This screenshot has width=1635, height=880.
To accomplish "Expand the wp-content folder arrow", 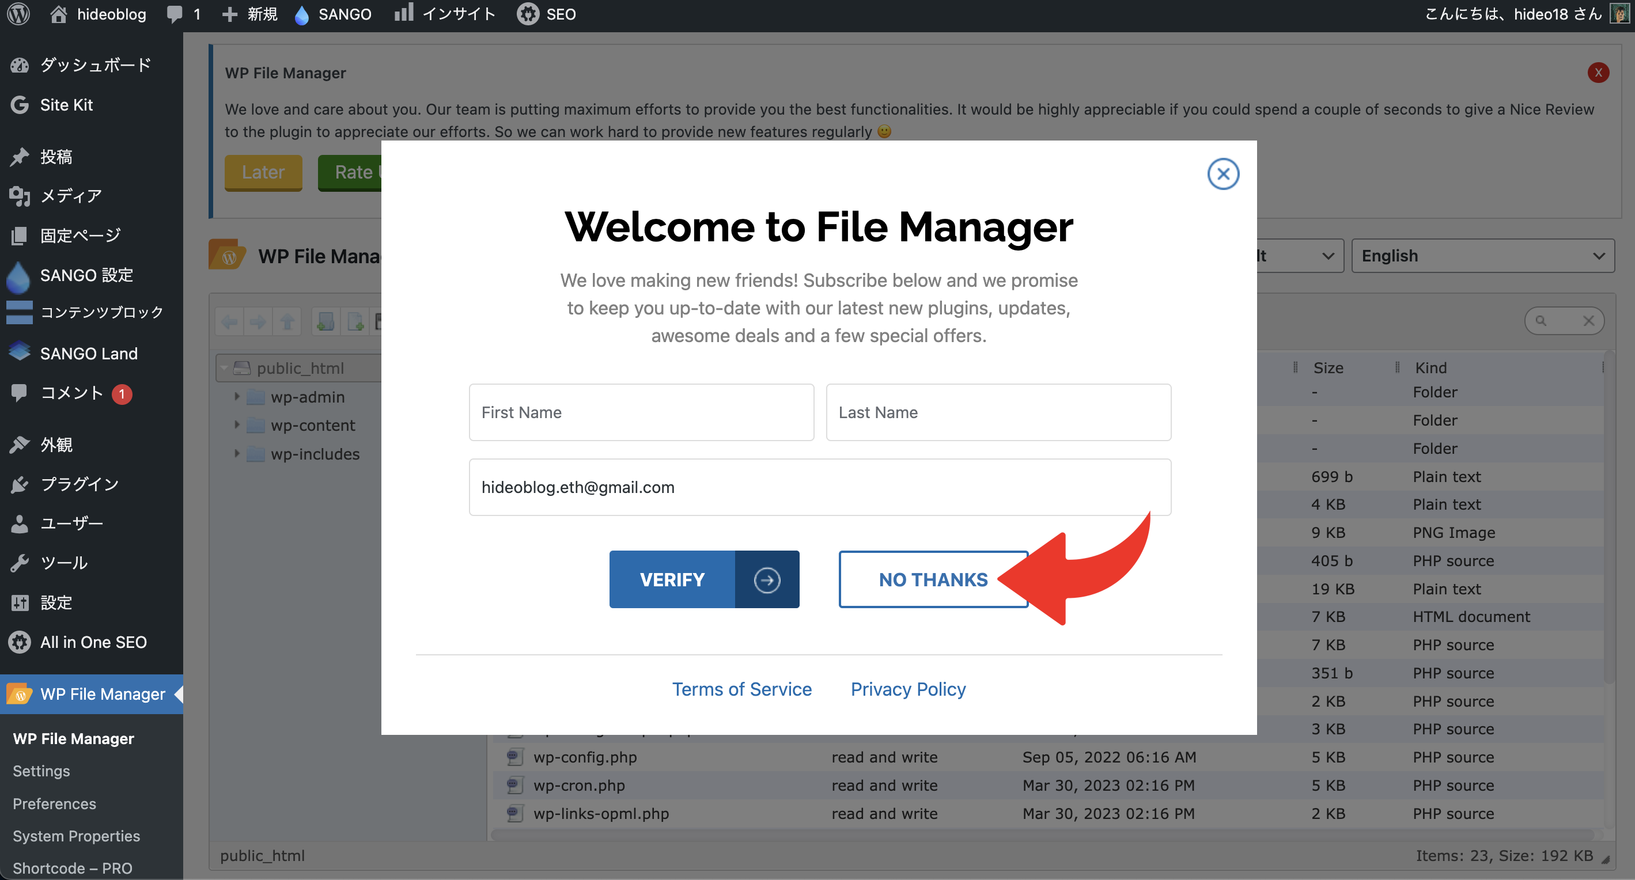I will [x=237, y=424].
